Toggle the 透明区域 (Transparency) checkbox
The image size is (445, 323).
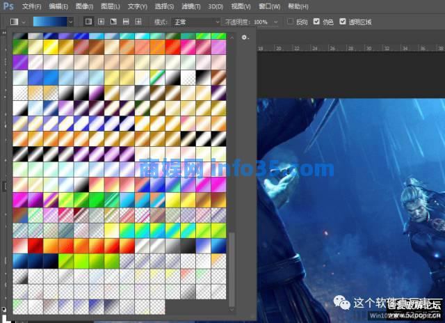pyautogui.click(x=343, y=22)
